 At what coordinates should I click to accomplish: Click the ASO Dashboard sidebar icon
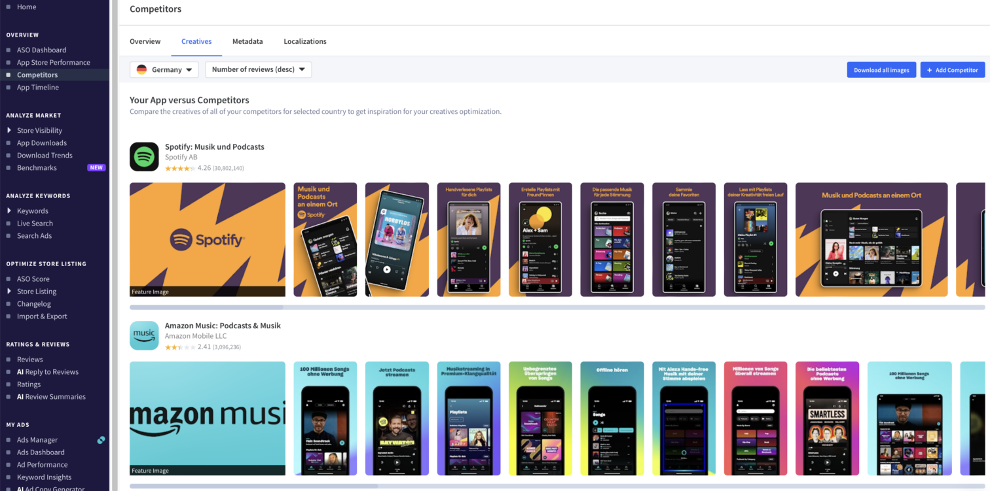(x=9, y=50)
